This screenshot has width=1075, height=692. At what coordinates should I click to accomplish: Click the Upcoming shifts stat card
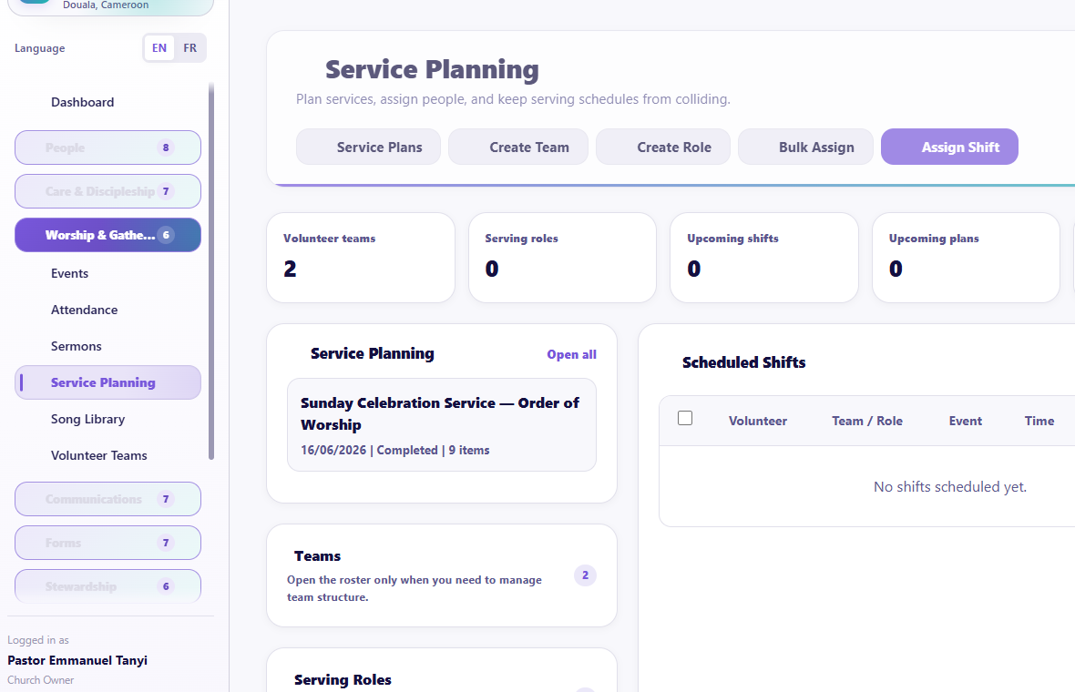point(763,258)
